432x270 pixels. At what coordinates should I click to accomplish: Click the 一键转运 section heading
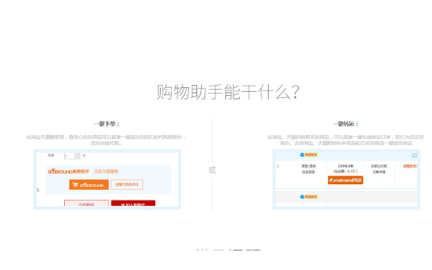[346, 124]
